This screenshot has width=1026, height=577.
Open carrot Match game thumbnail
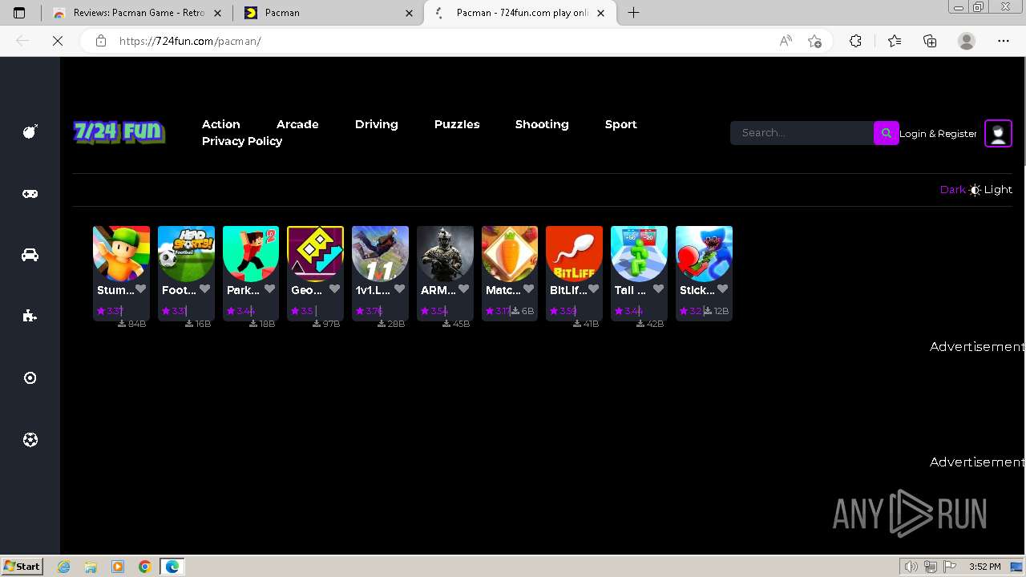(x=510, y=254)
